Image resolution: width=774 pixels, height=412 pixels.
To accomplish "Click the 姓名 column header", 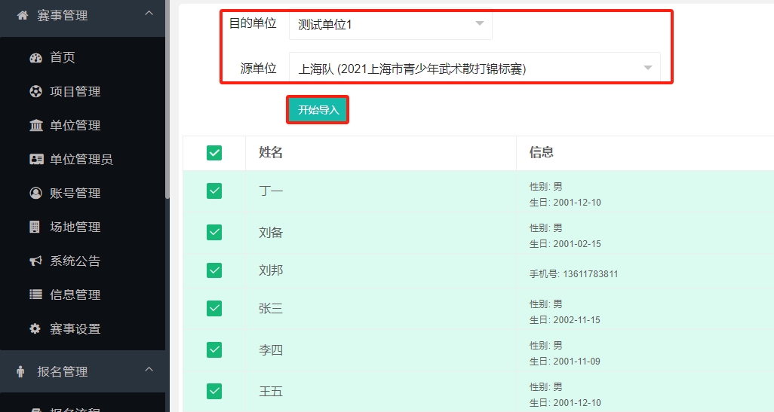I will click(x=271, y=153).
